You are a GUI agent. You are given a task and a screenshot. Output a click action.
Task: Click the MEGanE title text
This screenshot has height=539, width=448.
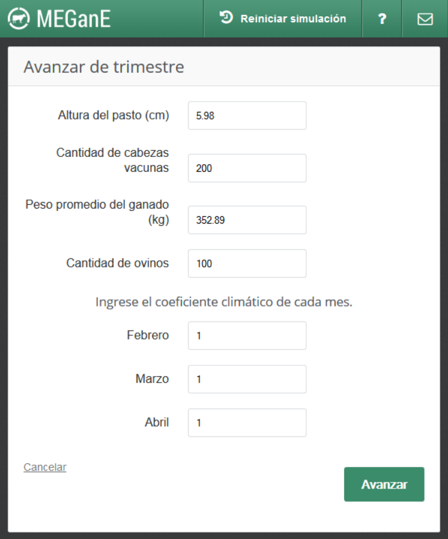[74, 19]
